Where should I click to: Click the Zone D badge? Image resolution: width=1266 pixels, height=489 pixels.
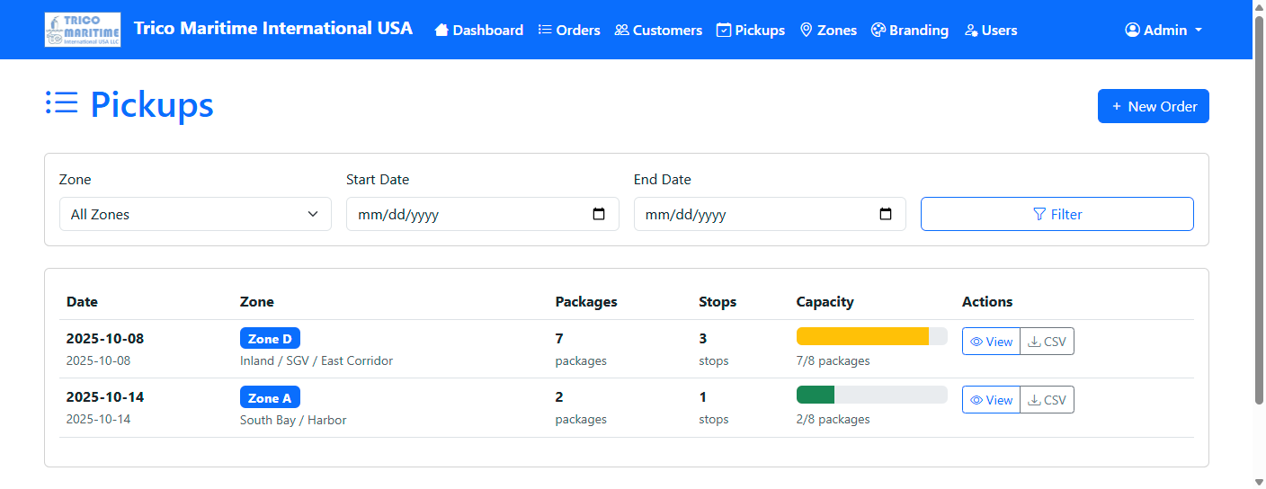coord(270,339)
